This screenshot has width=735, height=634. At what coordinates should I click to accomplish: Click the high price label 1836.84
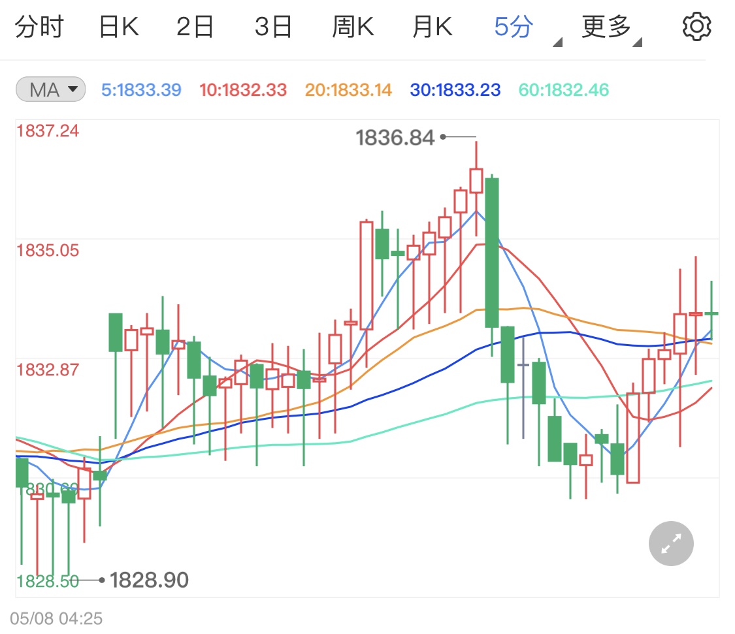coord(395,138)
